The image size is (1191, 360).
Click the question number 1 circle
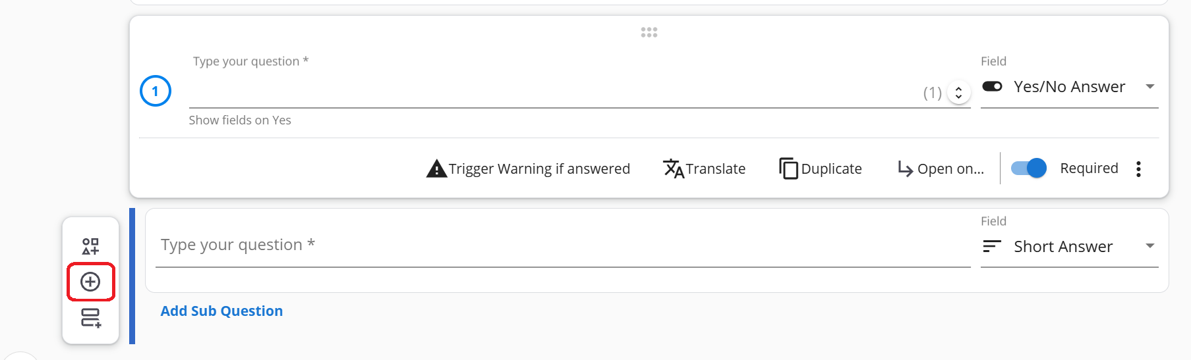pos(156,91)
